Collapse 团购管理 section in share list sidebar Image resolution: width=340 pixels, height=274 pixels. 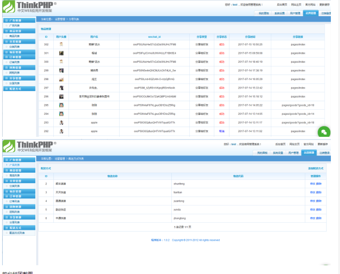tap(19, 68)
